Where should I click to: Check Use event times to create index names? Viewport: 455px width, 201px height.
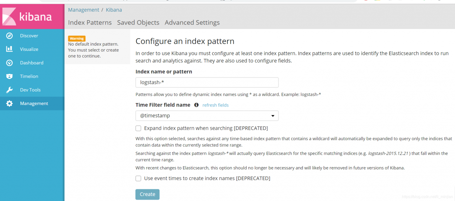(x=138, y=178)
